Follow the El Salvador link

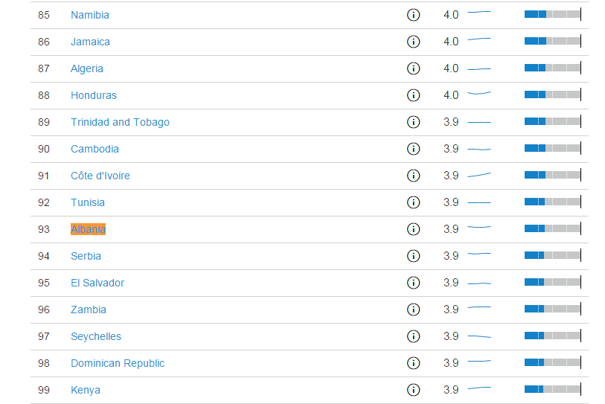point(97,283)
